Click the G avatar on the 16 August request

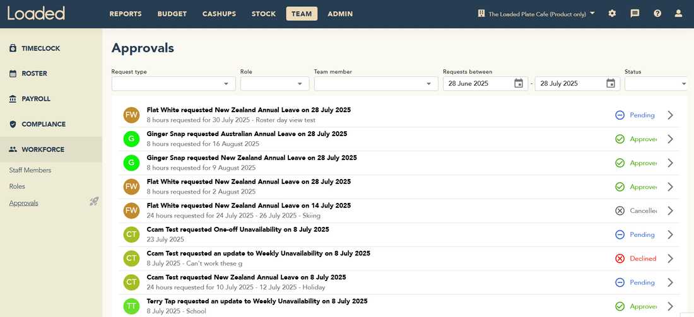click(x=131, y=139)
